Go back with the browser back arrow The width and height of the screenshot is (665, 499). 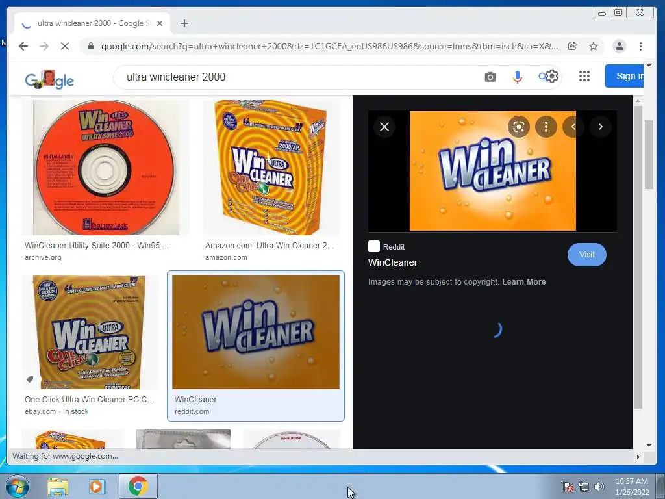[x=23, y=46]
